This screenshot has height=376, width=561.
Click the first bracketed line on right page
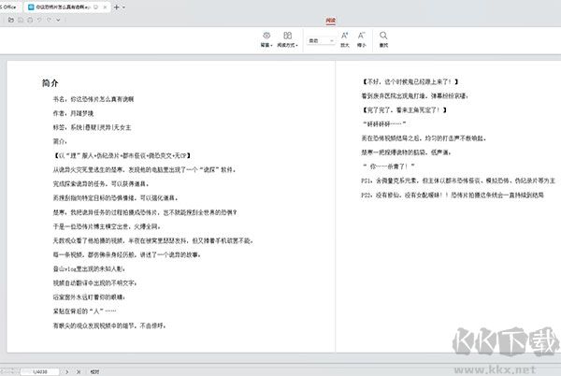tap(410, 81)
